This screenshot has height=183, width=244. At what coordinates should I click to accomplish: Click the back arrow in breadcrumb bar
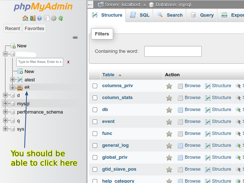(90, 5)
